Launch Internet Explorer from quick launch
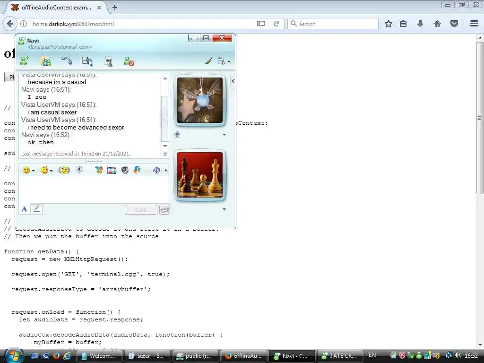Screen dimensions: 484x363 [67, 356]
